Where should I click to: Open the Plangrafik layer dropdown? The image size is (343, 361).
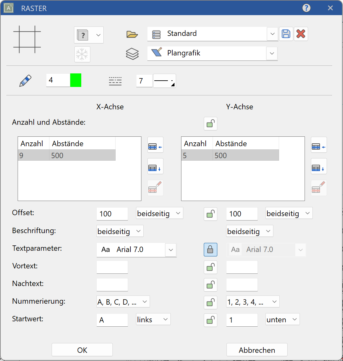click(272, 53)
